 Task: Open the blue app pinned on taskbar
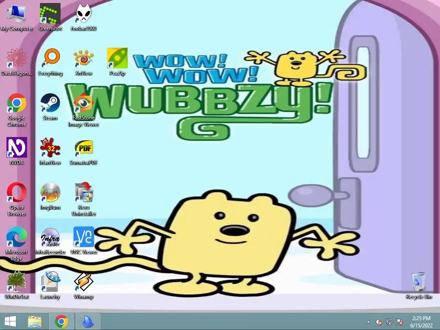88,321
